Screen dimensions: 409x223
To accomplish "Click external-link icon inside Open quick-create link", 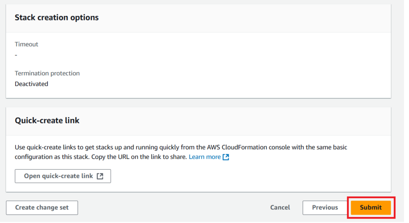I will 100,176.
